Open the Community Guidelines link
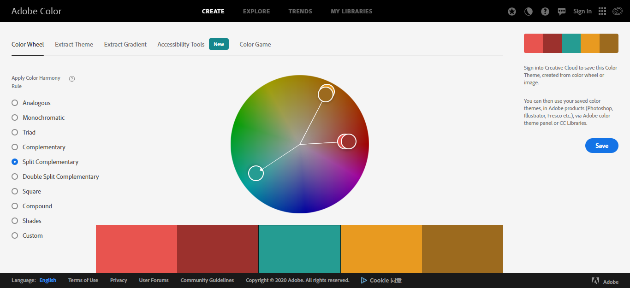630x288 pixels. [x=207, y=280]
